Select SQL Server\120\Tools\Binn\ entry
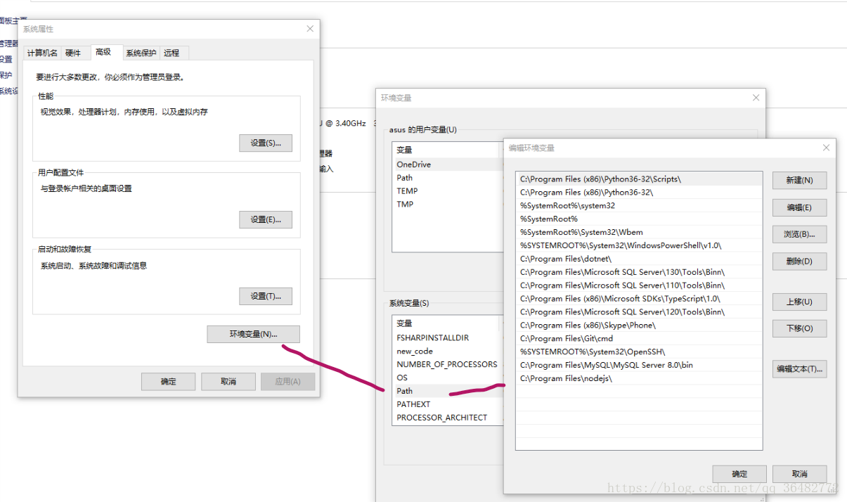The height and width of the screenshot is (502, 847). pyautogui.click(x=639, y=312)
